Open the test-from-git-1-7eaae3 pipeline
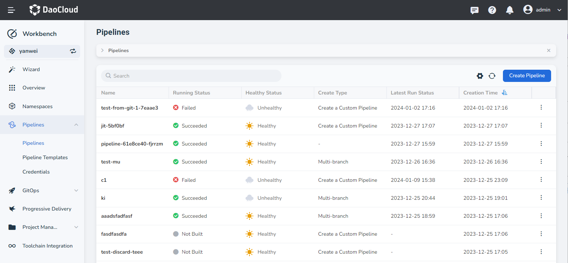The height and width of the screenshot is (263, 568). click(129, 108)
